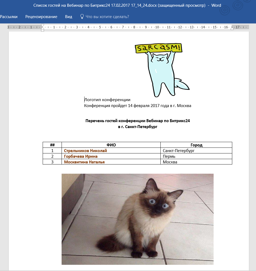Select the Siamese cat photo
Screen dimensions: 256x271
pyautogui.click(x=137, y=219)
